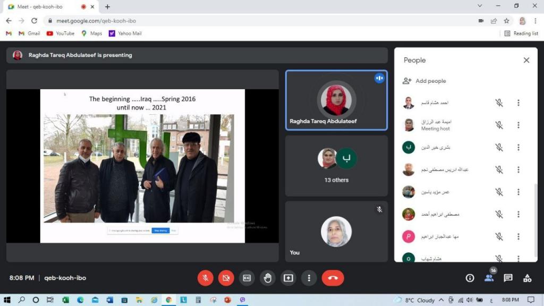Viewport: 544px width, 306px height.
Task: Select the Meet browser tab
Action: click(x=45, y=7)
